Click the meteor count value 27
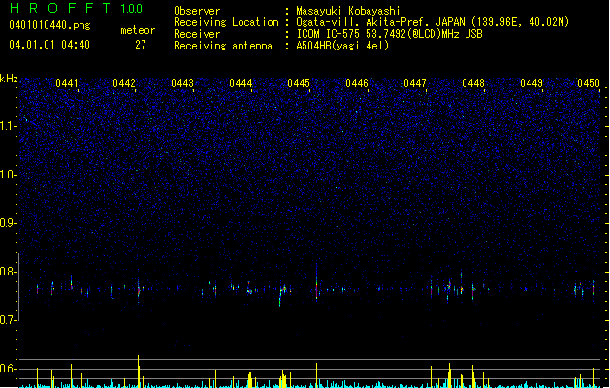This screenshot has height=388, width=610. pyautogui.click(x=141, y=45)
